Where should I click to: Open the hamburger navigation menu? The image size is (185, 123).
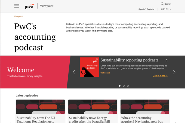[17, 6]
